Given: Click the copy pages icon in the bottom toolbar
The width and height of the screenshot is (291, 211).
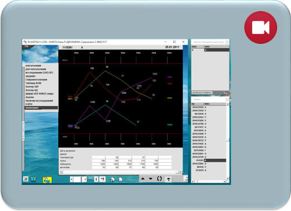Looking at the screenshot, I should [x=113, y=179].
